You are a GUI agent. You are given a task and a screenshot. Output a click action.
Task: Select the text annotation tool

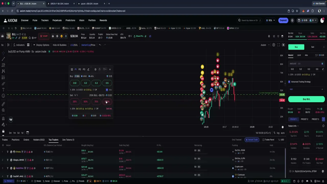[3, 90]
